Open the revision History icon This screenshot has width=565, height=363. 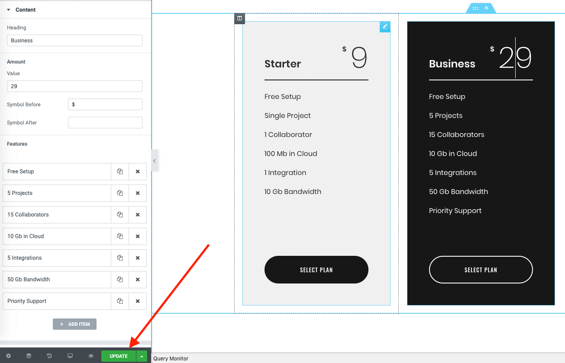(x=49, y=356)
